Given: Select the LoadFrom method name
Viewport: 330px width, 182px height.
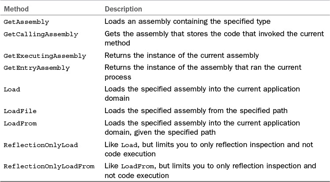Looking at the screenshot, I should [x=20, y=123].
